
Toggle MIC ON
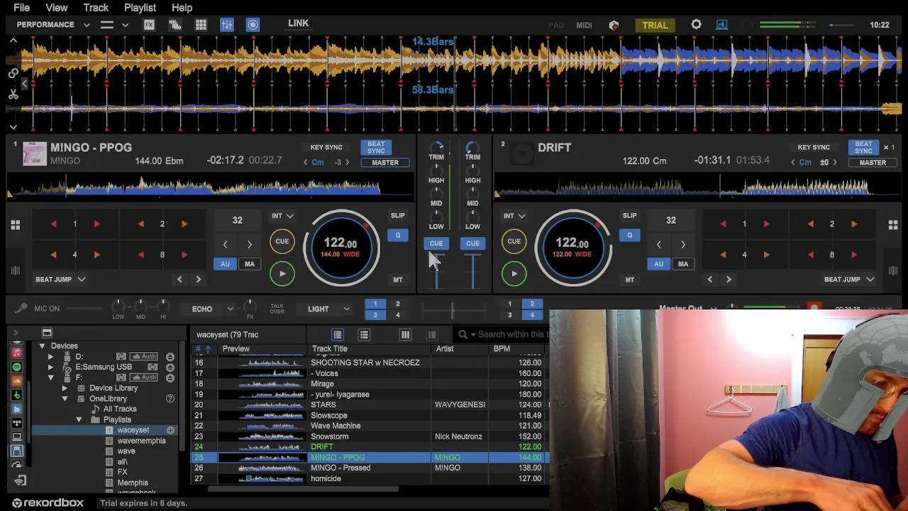pos(47,309)
